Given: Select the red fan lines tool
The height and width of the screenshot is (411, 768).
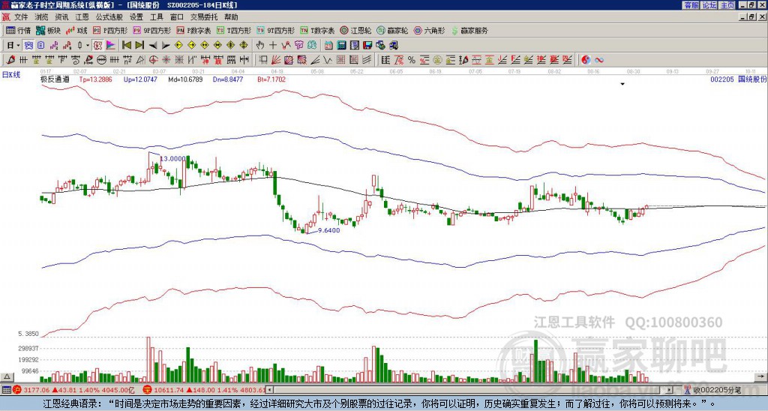Looking at the screenshot, I should point(276,60).
